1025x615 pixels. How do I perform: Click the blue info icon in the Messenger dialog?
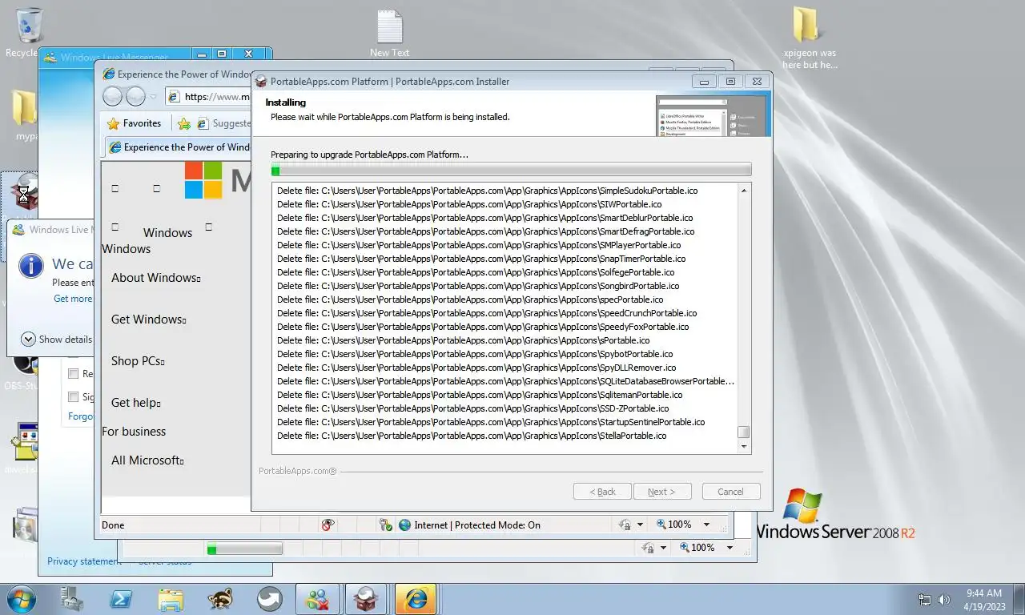pos(30,266)
